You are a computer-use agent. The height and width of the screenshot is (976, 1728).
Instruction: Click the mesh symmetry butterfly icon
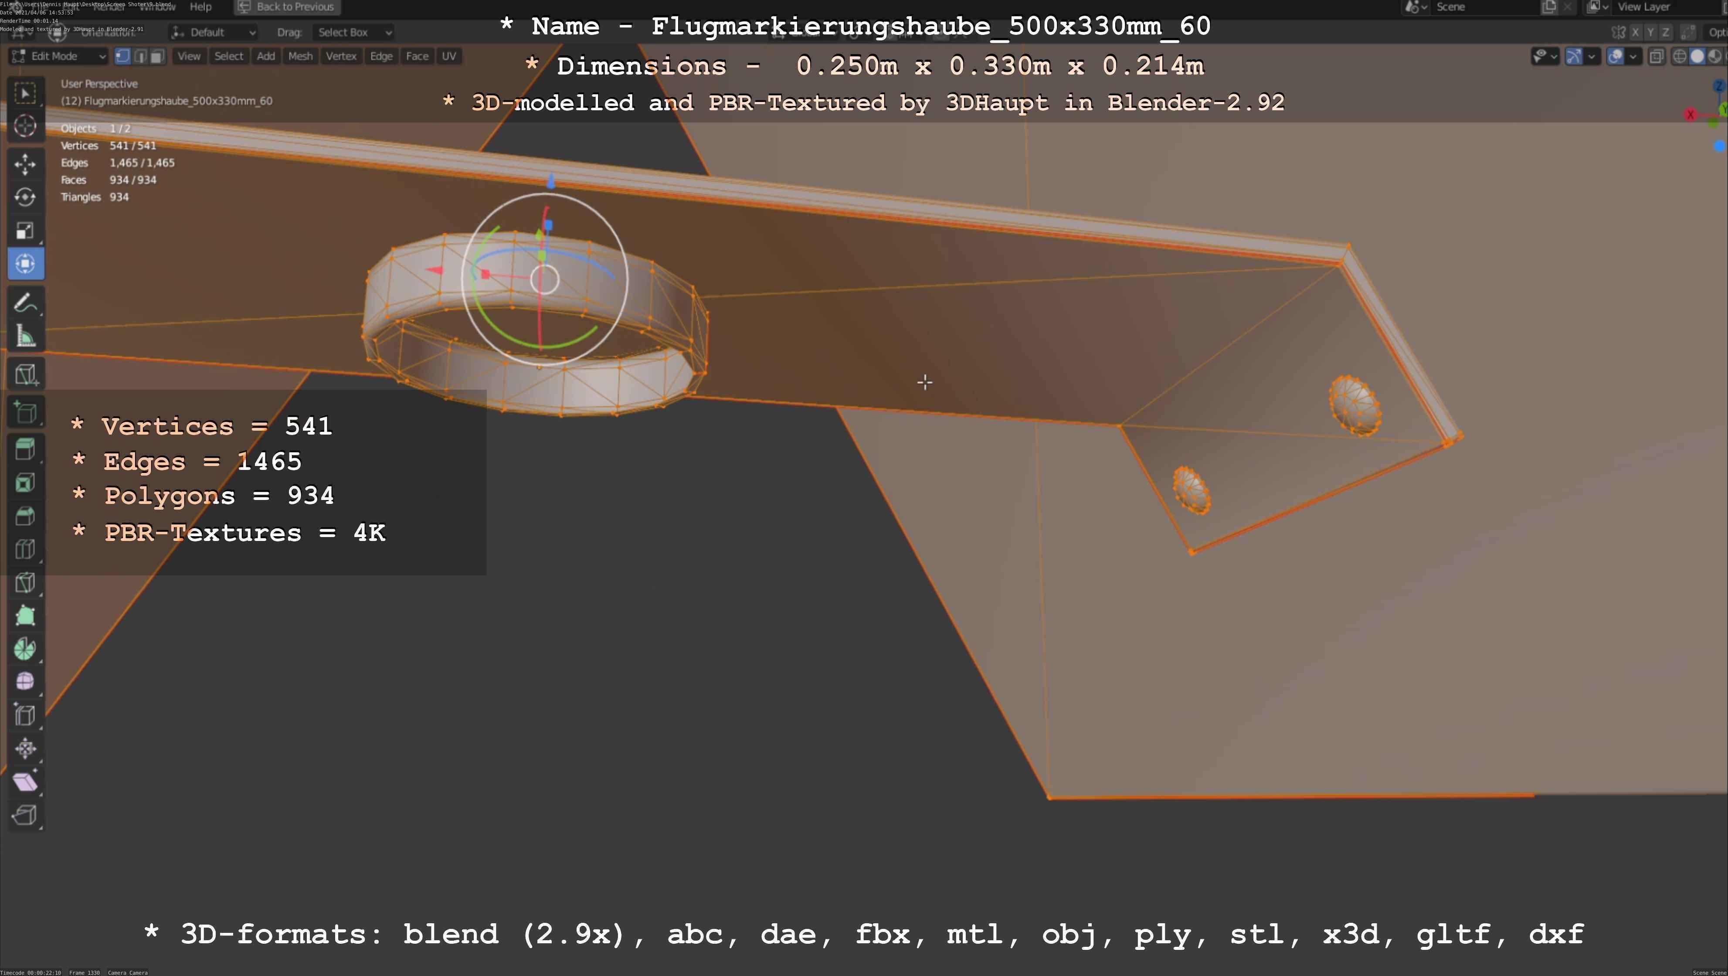[1618, 32]
